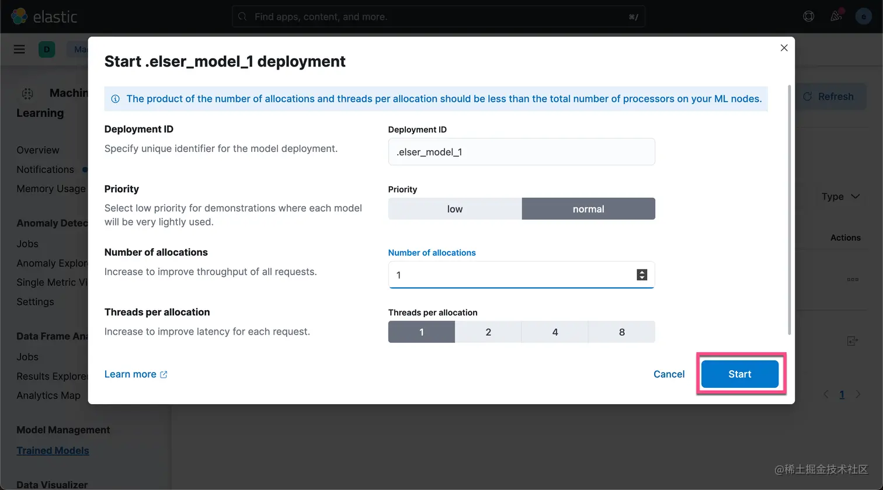Viewport: 883px width, 490px height.
Task: Click the Elastic logo
Action: 44,16
